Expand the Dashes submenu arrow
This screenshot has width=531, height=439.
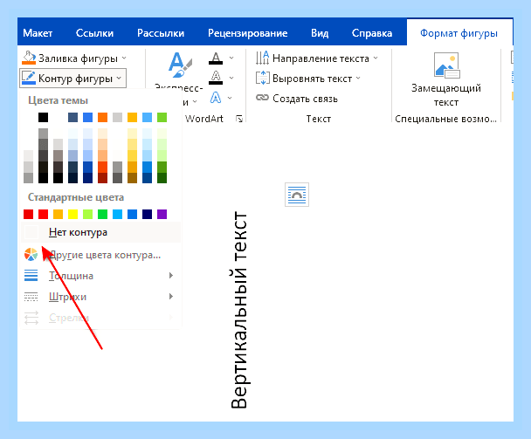171,297
